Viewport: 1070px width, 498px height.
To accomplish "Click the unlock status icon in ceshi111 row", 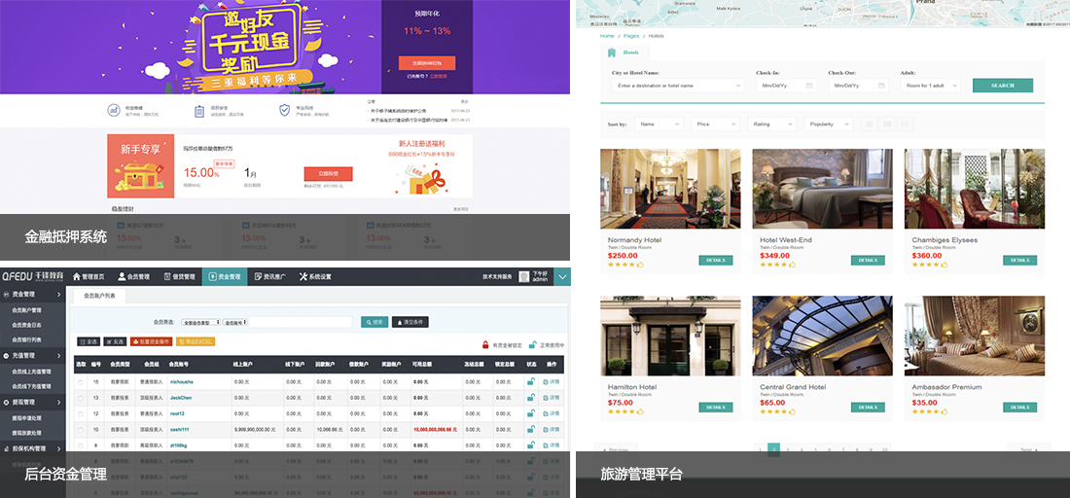I will tap(530, 429).
